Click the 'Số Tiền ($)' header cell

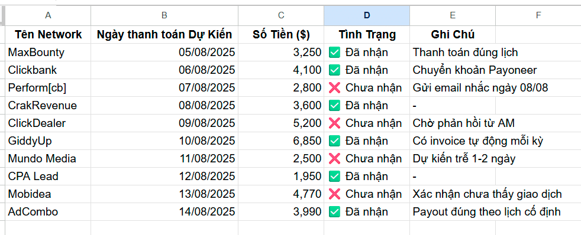click(281, 35)
